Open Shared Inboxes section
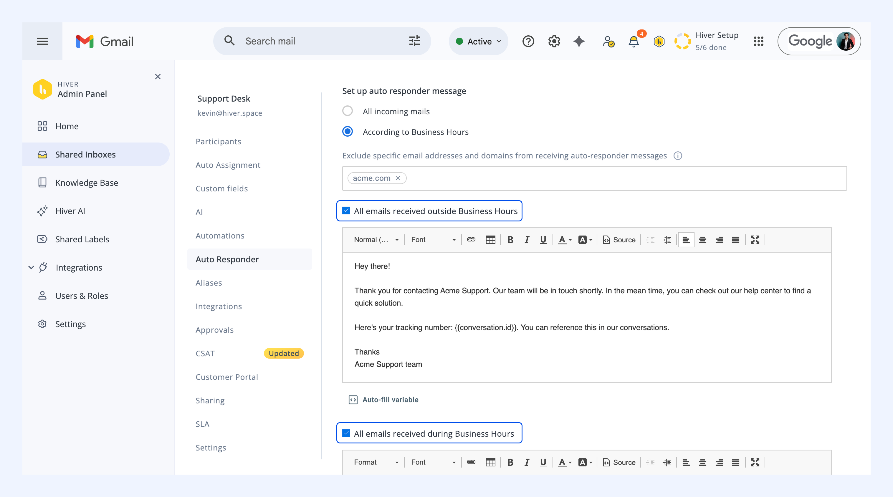 click(96, 154)
